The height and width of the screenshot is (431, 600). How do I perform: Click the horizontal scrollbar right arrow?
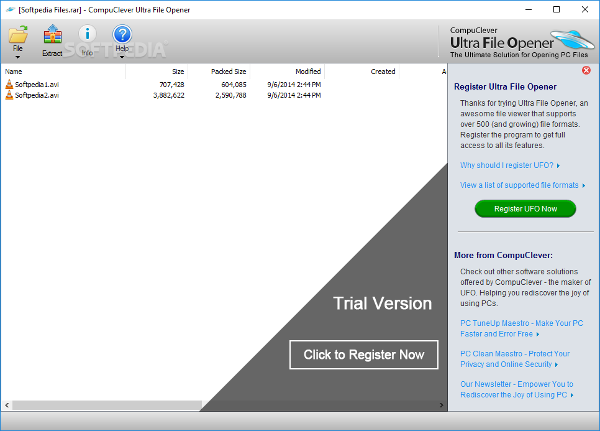tap(441, 405)
